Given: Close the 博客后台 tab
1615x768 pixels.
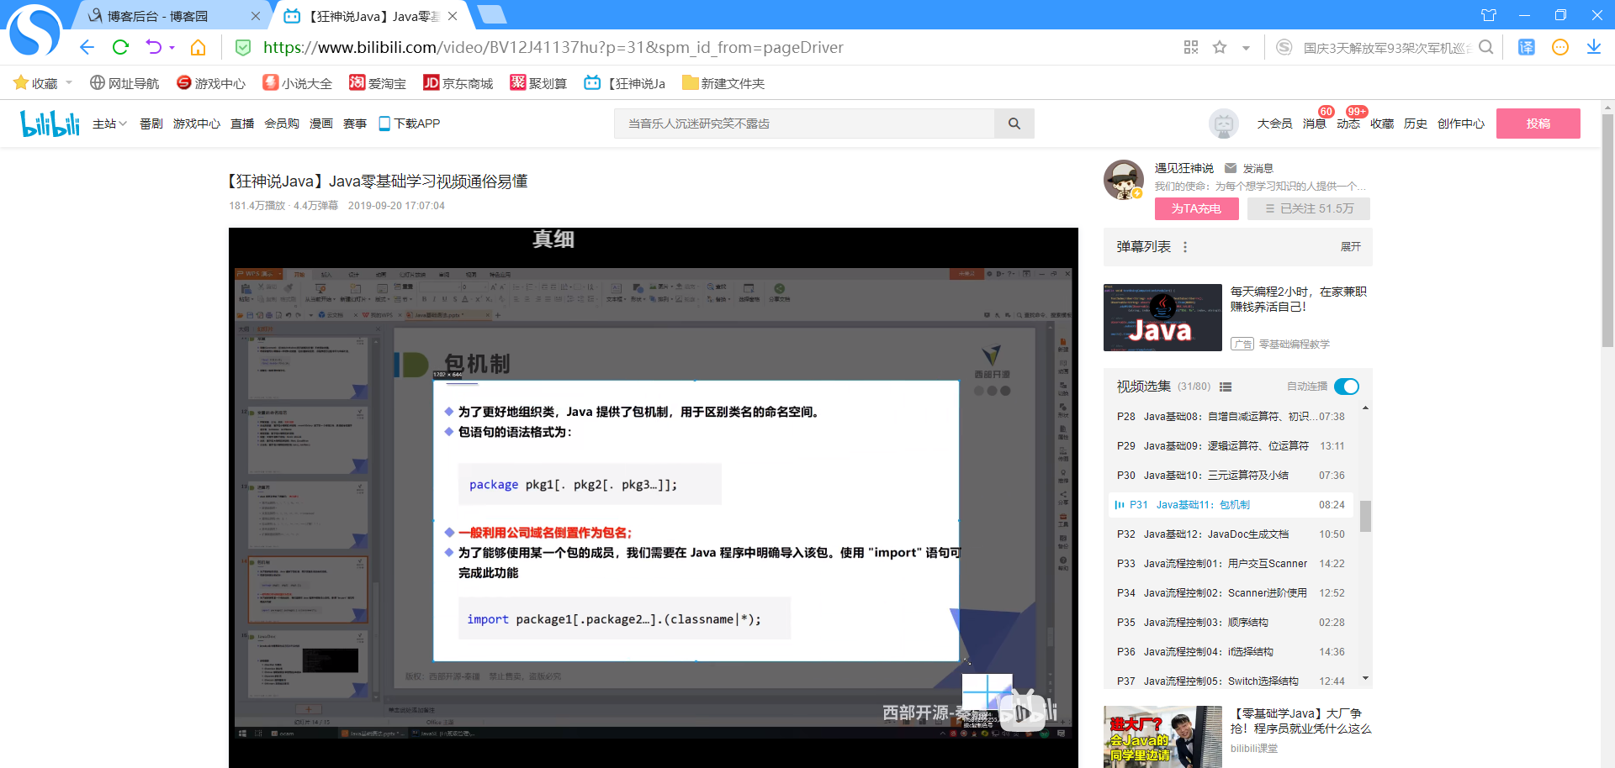Looking at the screenshot, I should tap(256, 16).
